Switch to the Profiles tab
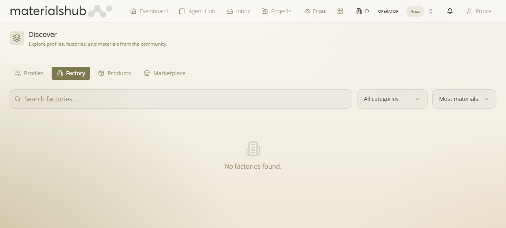 tap(29, 73)
